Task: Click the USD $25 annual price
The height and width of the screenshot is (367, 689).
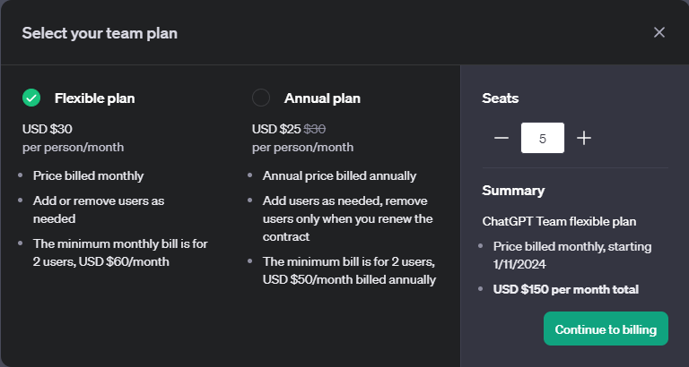Action: tap(276, 129)
